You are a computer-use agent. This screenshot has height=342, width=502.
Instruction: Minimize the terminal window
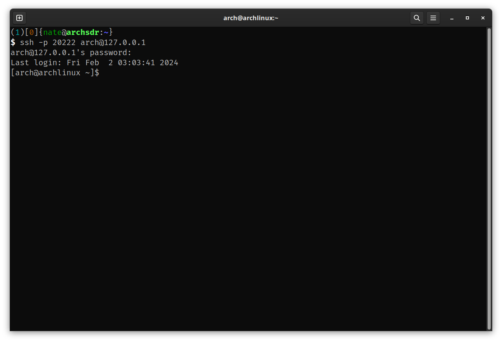point(452,18)
